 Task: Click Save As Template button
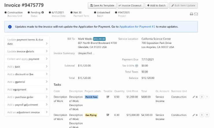[x=102, y=5]
